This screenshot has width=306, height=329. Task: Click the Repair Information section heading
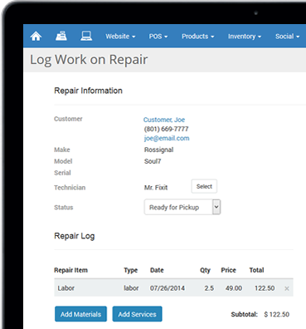88,91
